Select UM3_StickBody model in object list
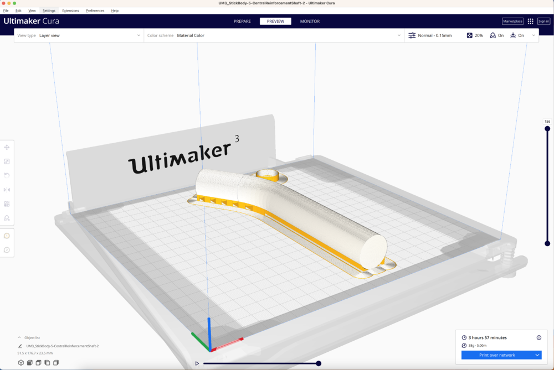 [63, 346]
